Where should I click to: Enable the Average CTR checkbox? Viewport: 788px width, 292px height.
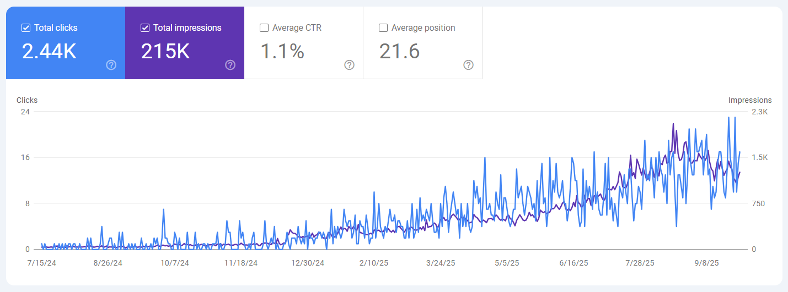264,28
